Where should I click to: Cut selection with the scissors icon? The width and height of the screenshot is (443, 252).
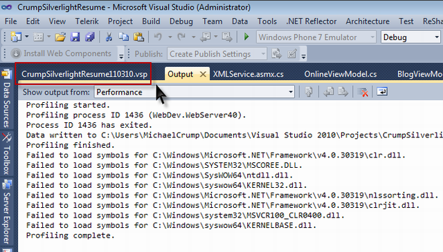[x=109, y=37]
